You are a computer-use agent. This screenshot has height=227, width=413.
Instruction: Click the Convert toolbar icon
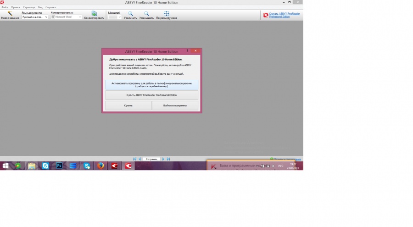coord(94,13)
